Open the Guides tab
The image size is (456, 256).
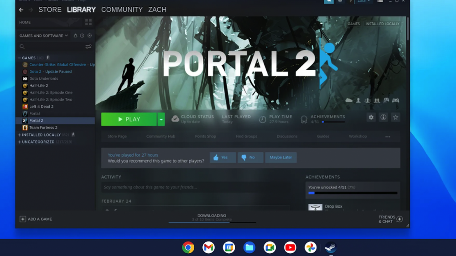coord(323,136)
